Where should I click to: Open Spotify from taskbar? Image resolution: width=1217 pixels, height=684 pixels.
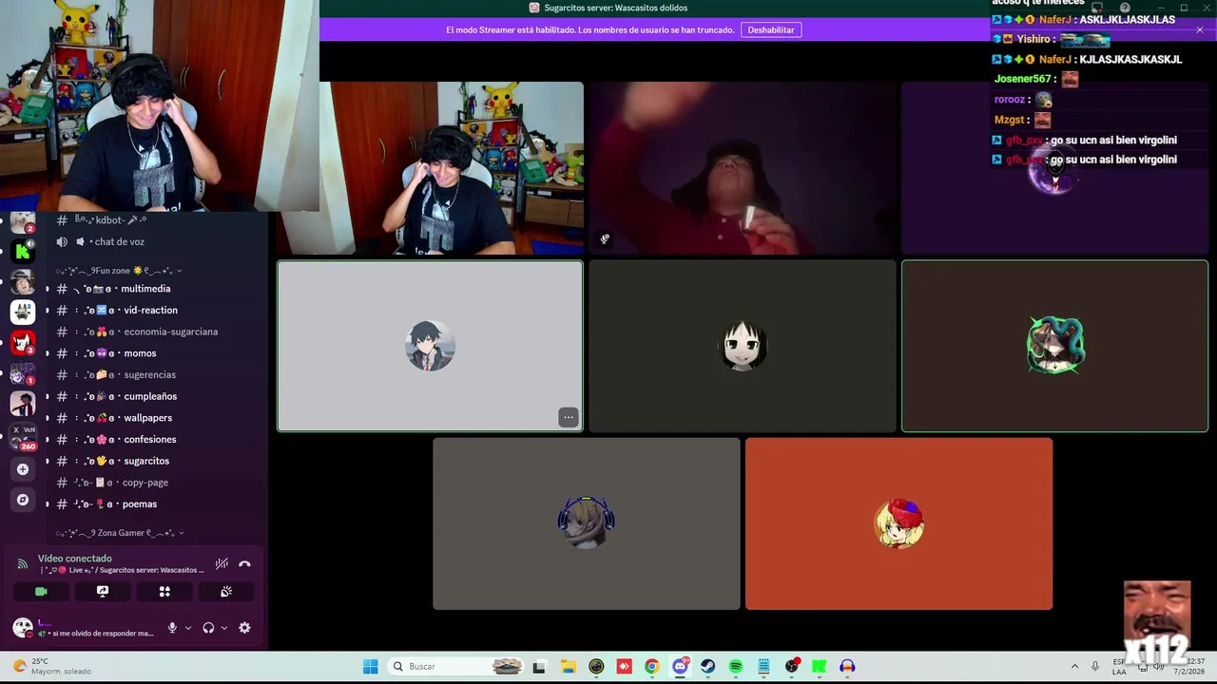click(736, 667)
